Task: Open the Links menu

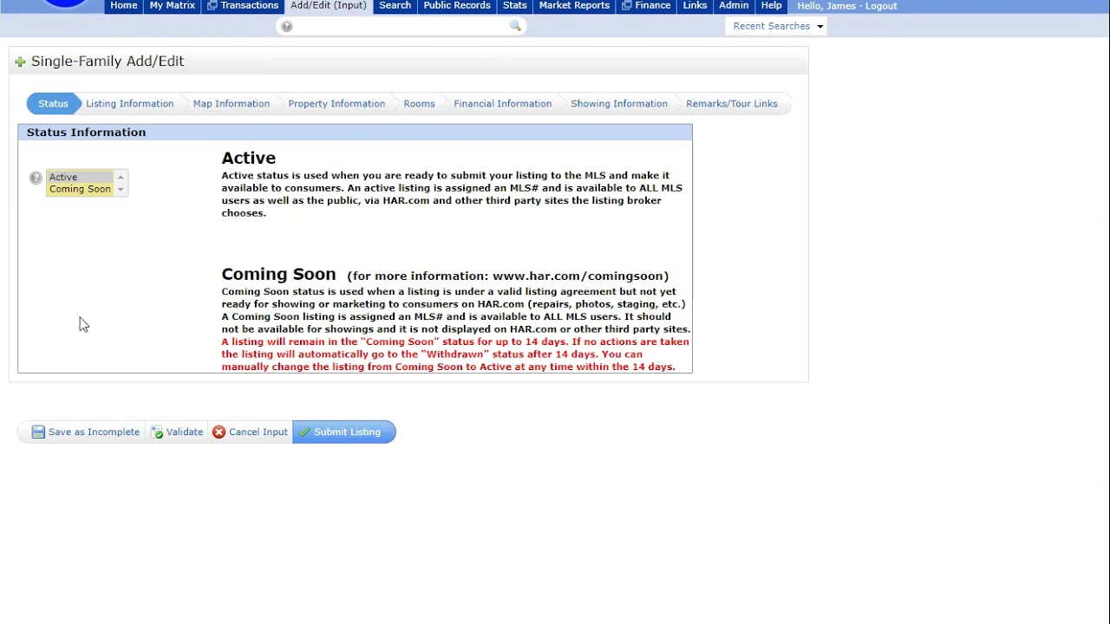Action: click(695, 5)
